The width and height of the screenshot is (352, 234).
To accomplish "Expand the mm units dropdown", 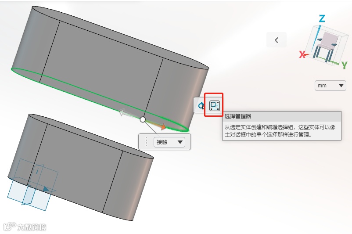I will pyautogui.click(x=330, y=86).
